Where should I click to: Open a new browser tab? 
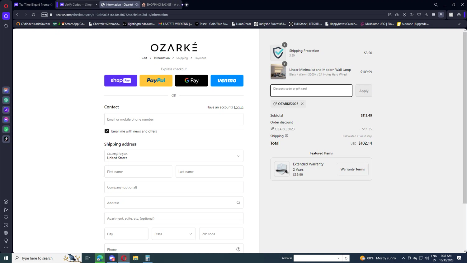pos(186,5)
